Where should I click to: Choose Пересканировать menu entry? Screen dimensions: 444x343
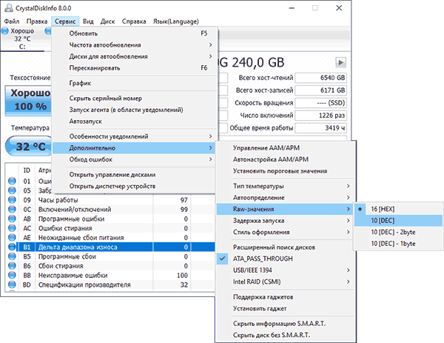pyautogui.click(x=135, y=68)
